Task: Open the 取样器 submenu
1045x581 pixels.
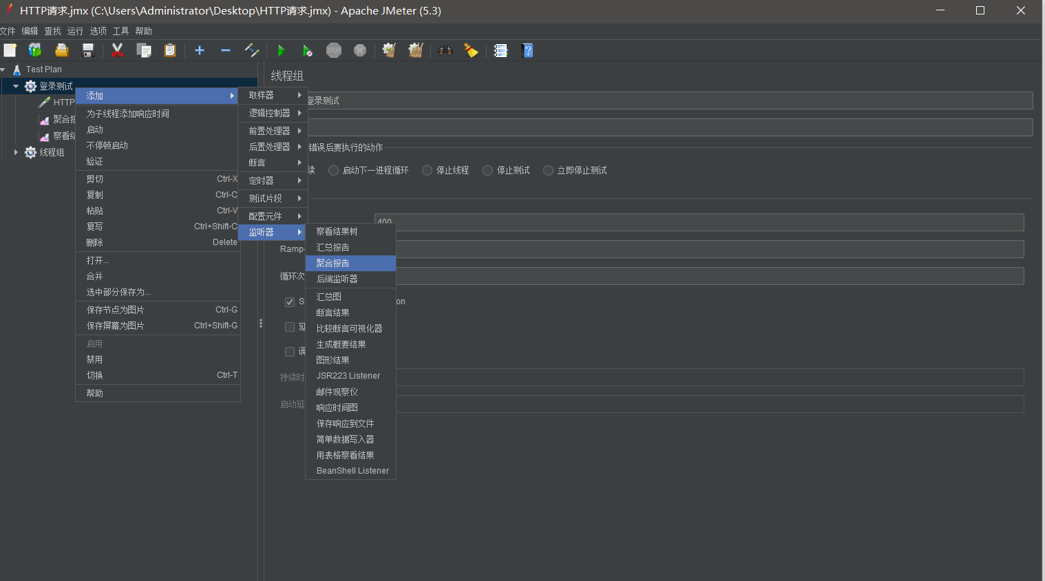Action: point(273,95)
